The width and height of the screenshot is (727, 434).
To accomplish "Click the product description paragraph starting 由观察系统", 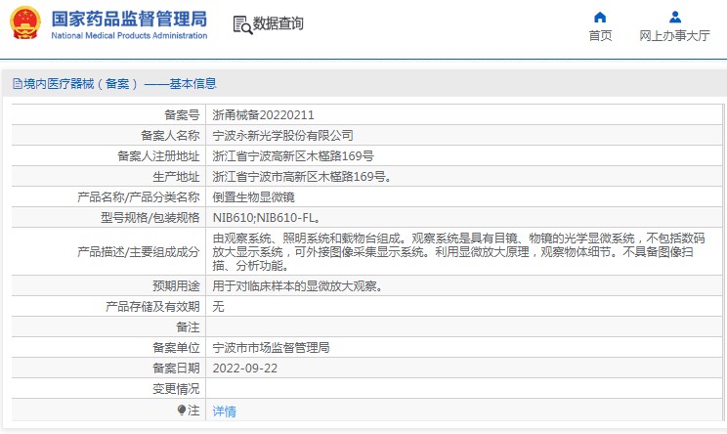I will (x=458, y=252).
